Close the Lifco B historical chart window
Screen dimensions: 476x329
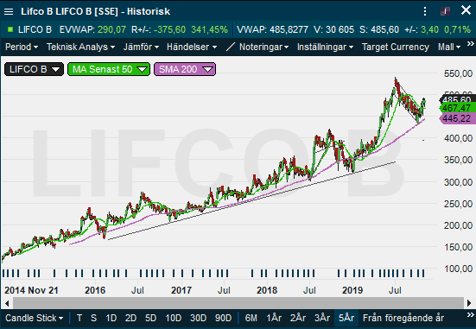click(466, 10)
